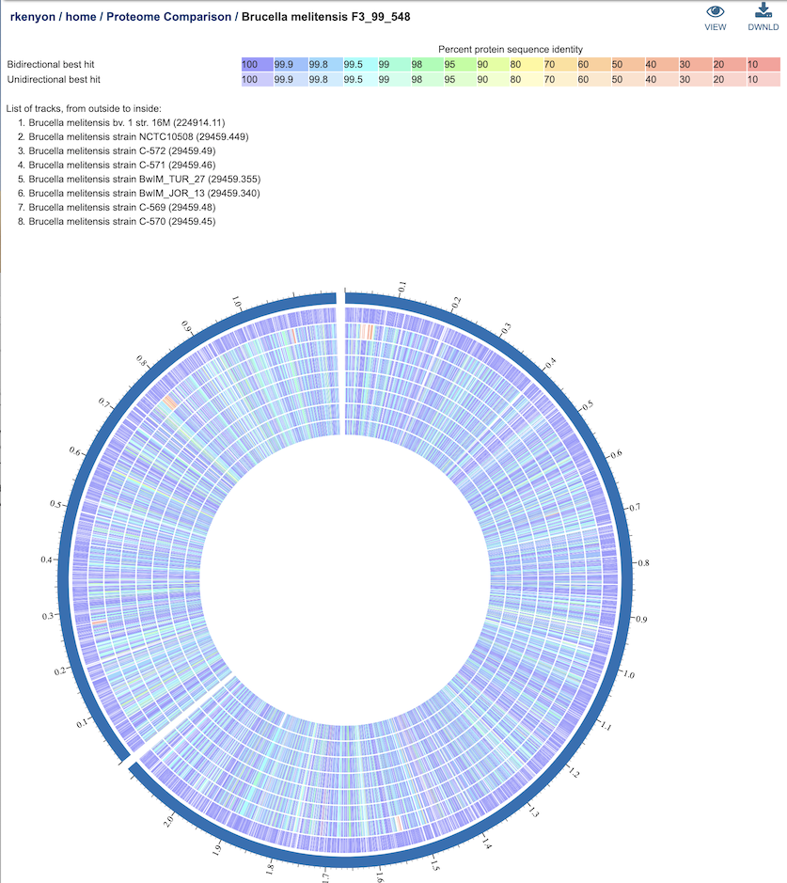
Task: Click the unidirectional 60 color swatch
Action: tap(594, 79)
